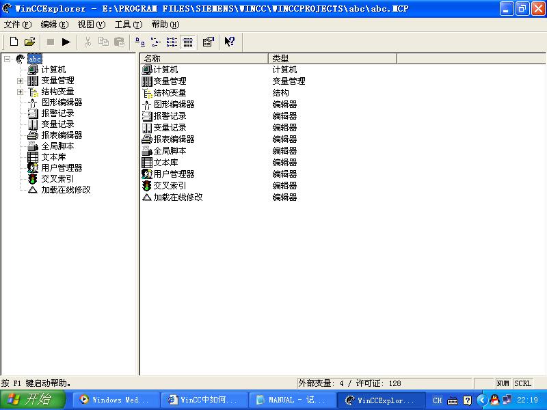Open the 工具(T) menu
Screen dimensions: 547x410
129,25
